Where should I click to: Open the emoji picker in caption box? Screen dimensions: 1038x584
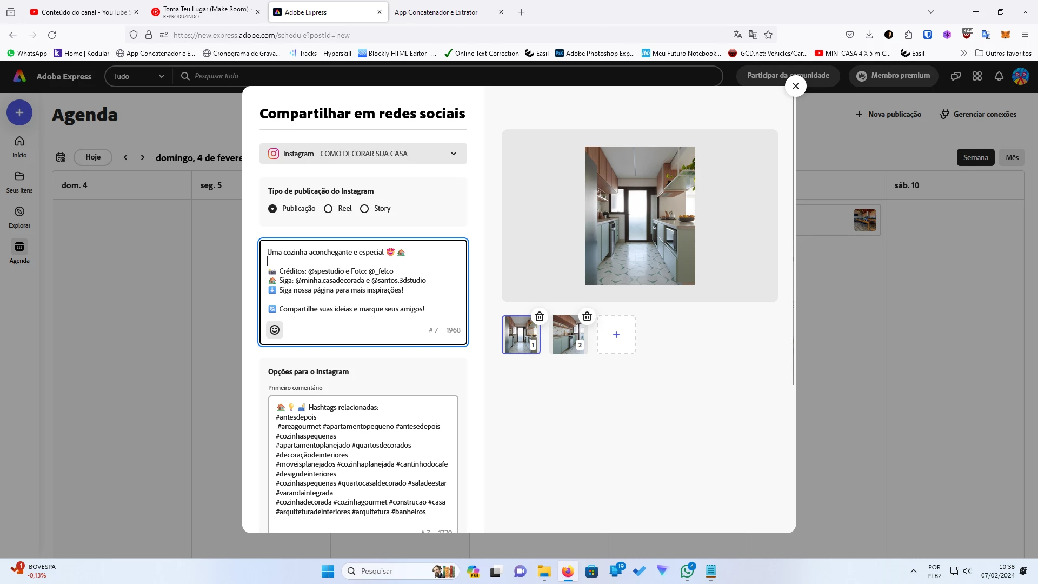click(275, 330)
